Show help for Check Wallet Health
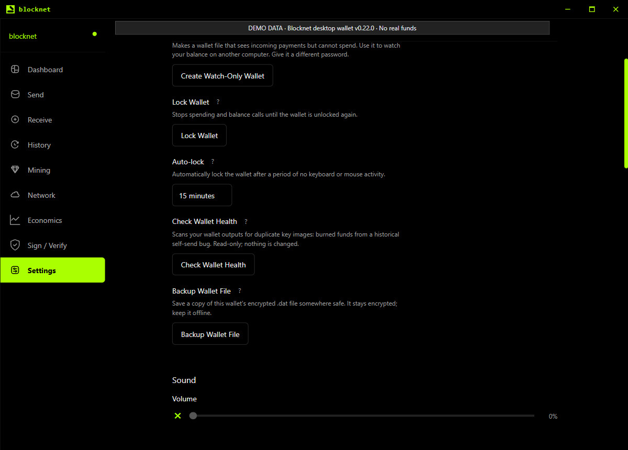Image resolution: width=628 pixels, height=450 pixels. click(246, 221)
